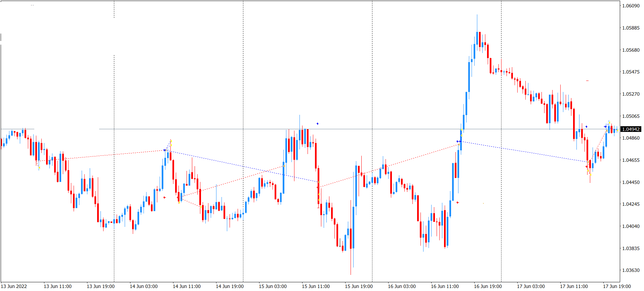
Task: Click the 1.05885 price scale label
Action: click(x=631, y=28)
